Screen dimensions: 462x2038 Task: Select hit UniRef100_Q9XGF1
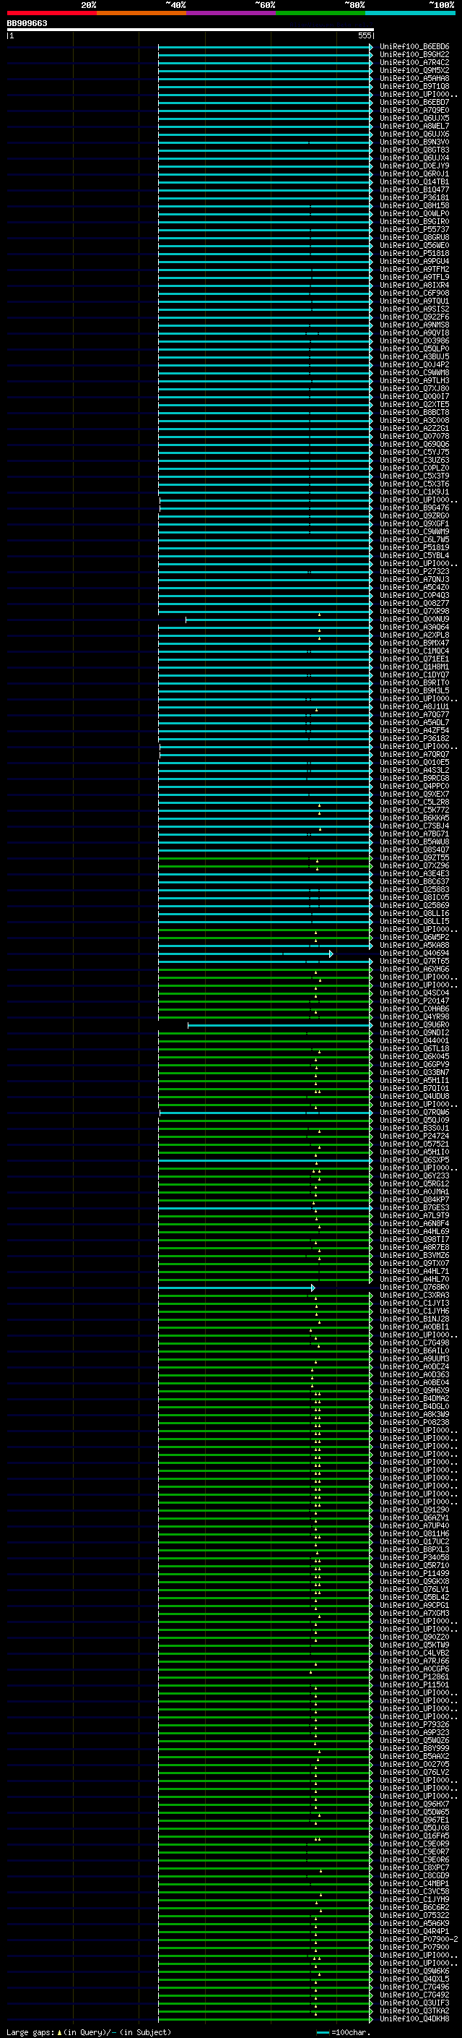[414, 523]
